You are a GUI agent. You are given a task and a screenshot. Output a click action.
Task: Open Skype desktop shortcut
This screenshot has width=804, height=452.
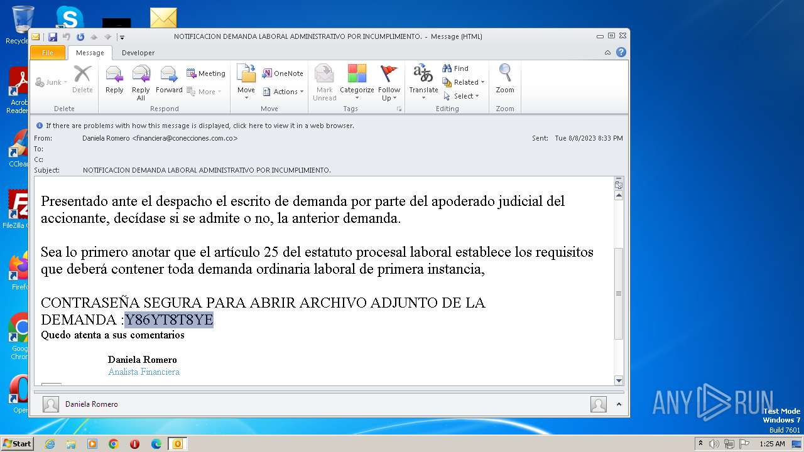click(x=69, y=17)
